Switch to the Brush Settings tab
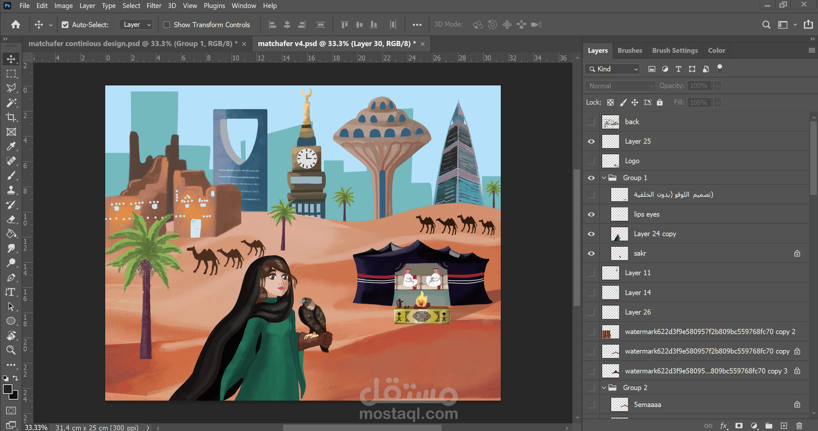The width and height of the screenshot is (818, 431). 675,50
